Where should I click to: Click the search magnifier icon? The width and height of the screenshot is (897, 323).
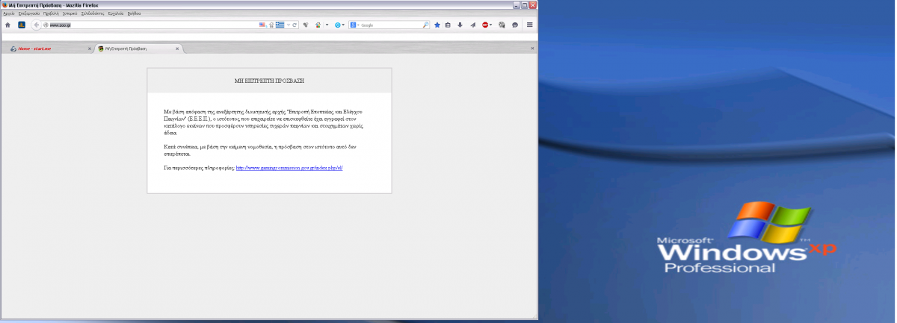[x=425, y=25]
